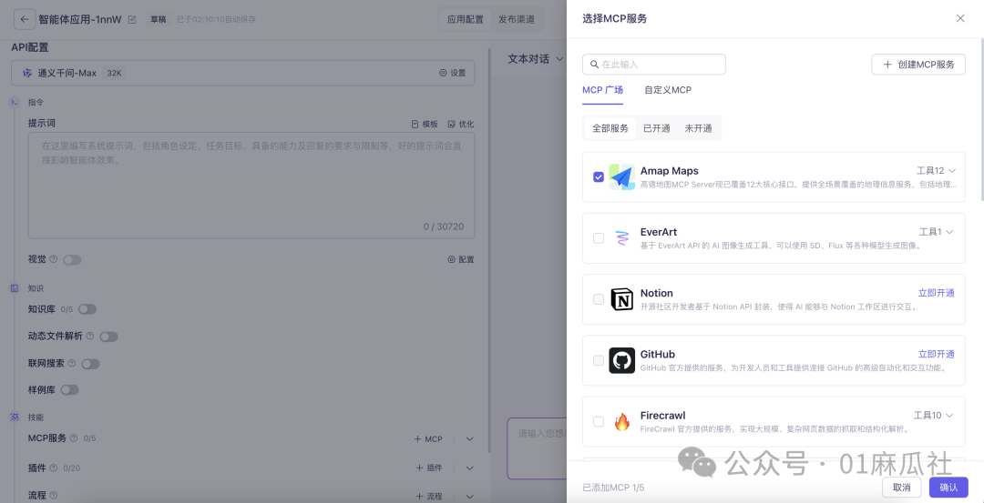Open the 通义千问-Max model selector
The width and height of the screenshot is (984, 503).
(243, 74)
